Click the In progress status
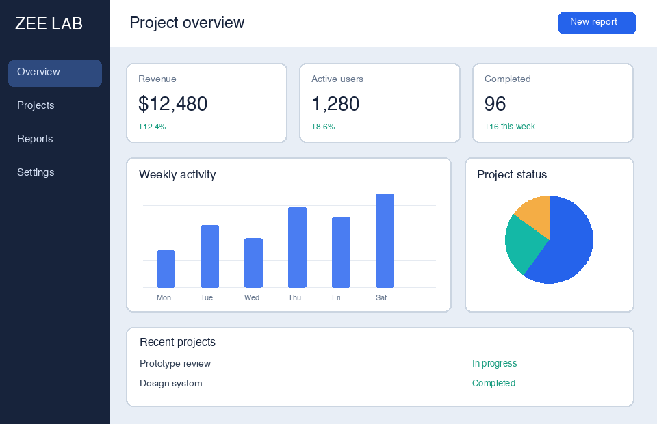The width and height of the screenshot is (657, 424). pyautogui.click(x=494, y=363)
